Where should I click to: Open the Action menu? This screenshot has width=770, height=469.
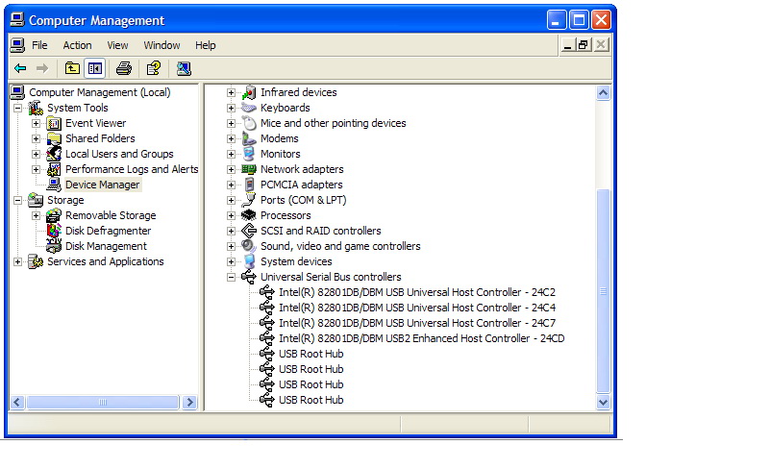tap(77, 45)
